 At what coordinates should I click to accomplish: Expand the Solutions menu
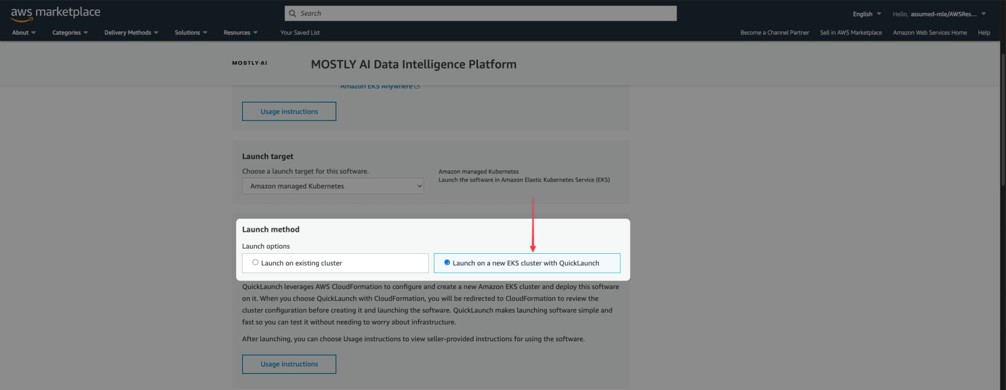[x=191, y=32]
